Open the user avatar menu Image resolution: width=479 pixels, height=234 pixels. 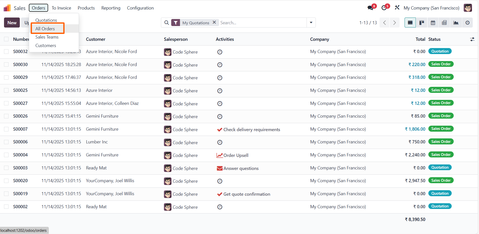pos(468,8)
